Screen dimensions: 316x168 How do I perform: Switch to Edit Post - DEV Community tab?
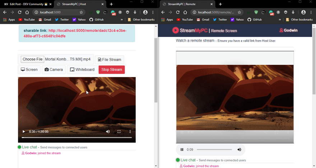point(27,4)
